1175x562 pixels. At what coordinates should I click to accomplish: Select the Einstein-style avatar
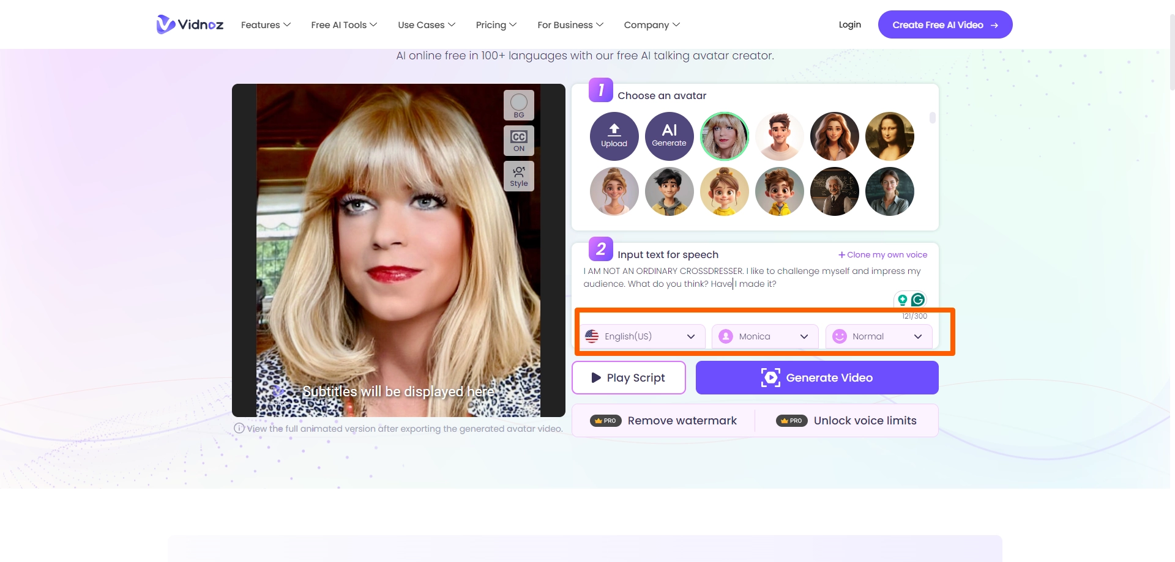(x=834, y=191)
